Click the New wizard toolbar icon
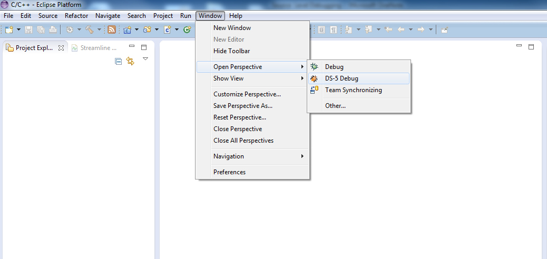The width and height of the screenshot is (547, 259). [9, 29]
